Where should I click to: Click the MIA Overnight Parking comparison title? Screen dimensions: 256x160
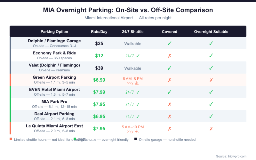(x=128, y=10)
